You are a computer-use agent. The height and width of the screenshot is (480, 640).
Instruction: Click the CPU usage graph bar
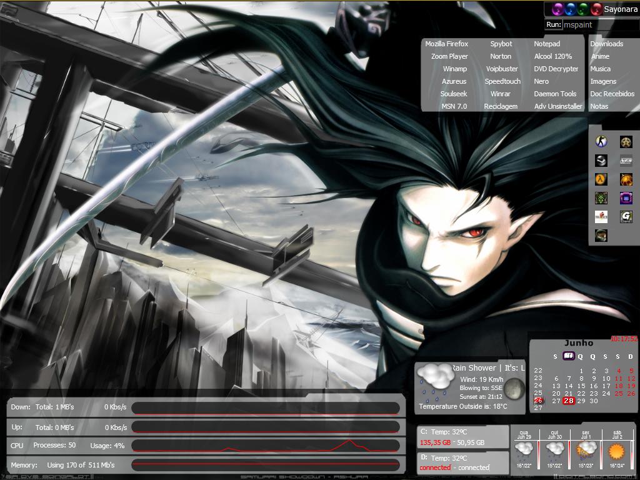tap(265, 445)
